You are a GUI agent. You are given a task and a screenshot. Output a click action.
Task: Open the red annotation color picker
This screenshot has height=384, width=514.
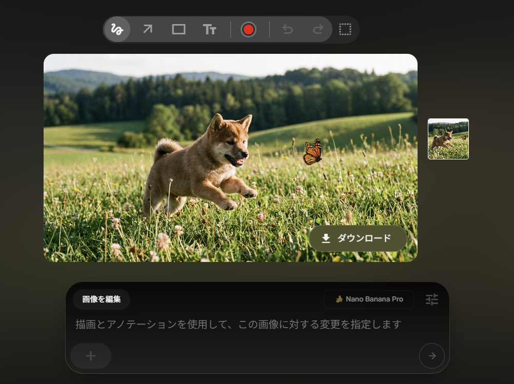pos(249,30)
